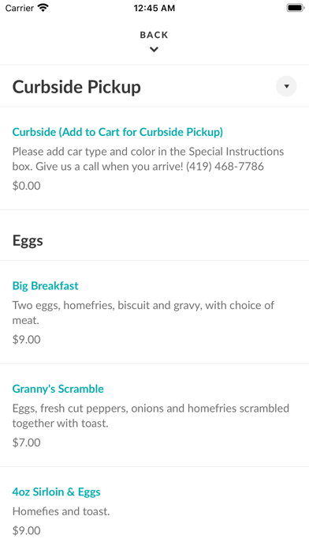Open the 4oz Sirloin & Eggs item

point(56,492)
